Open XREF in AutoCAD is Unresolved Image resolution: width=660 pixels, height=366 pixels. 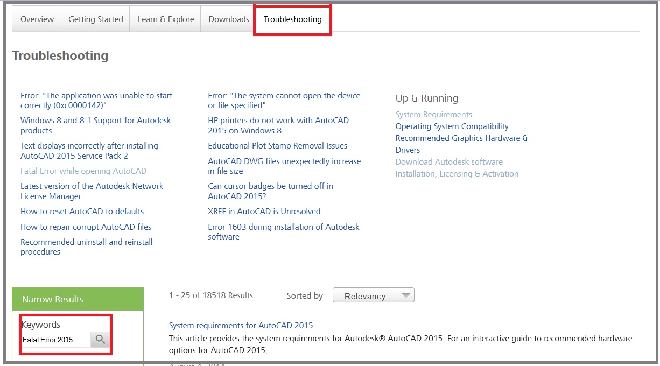click(x=264, y=211)
